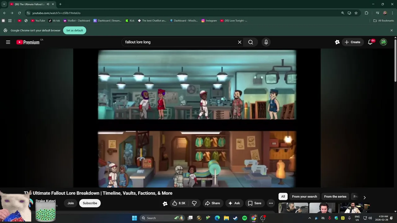Image resolution: width=397 pixels, height=223 pixels.
Task: Open tik tok bookmark
Action: tap(54, 21)
